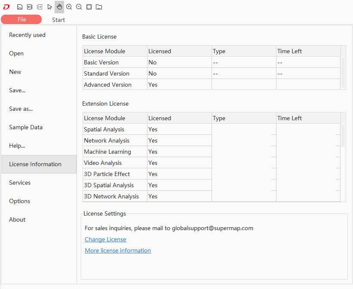
Task: Open Options from the File menu
Action: (20, 201)
